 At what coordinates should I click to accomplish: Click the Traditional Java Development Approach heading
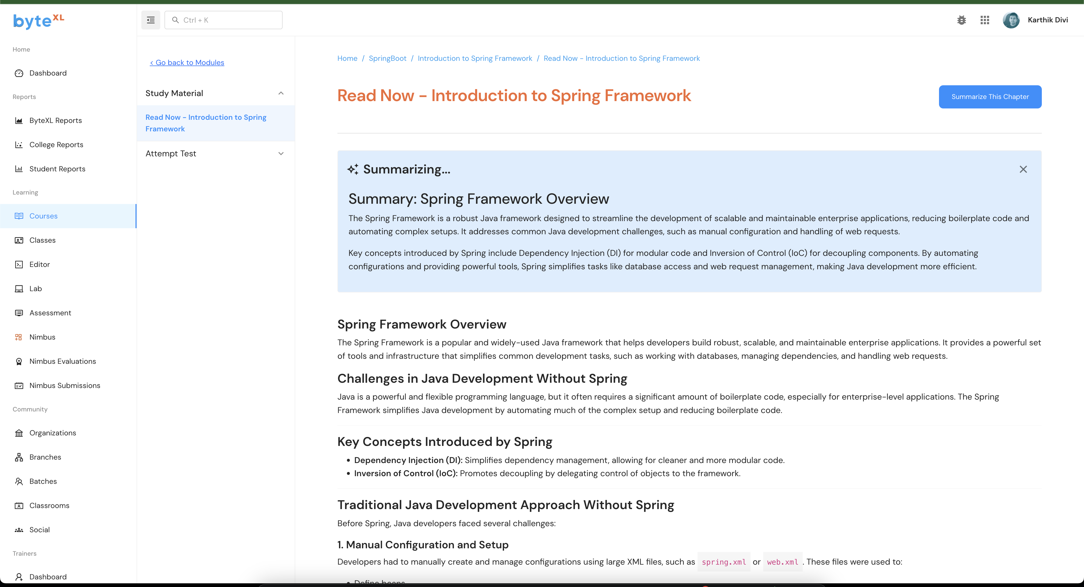tap(506, 505)
